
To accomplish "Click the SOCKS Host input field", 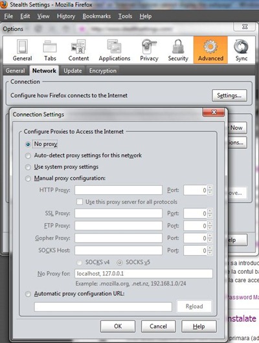I will tap(118, 250).
